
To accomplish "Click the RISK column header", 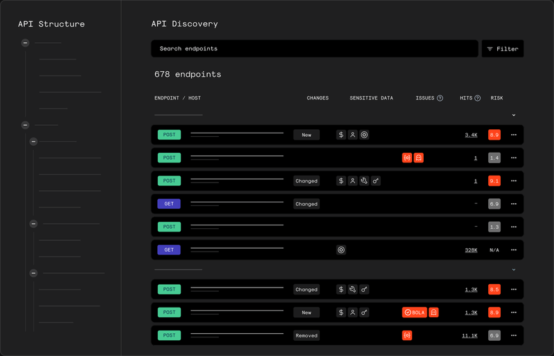I will tap(497, 98).
